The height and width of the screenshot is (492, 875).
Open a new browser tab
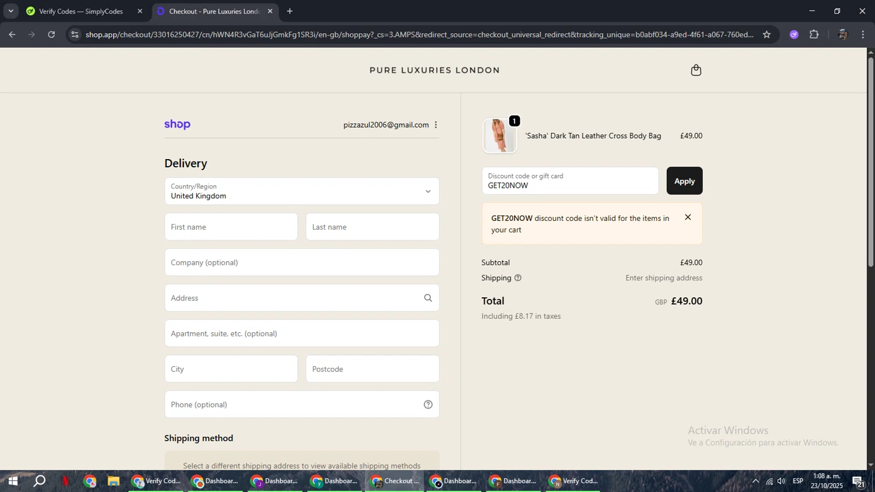coord(290,11)
